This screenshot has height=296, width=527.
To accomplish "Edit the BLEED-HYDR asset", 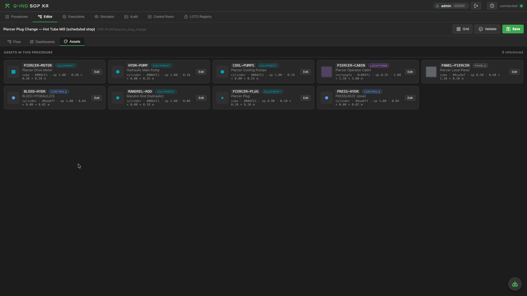I will click(97, 98).
